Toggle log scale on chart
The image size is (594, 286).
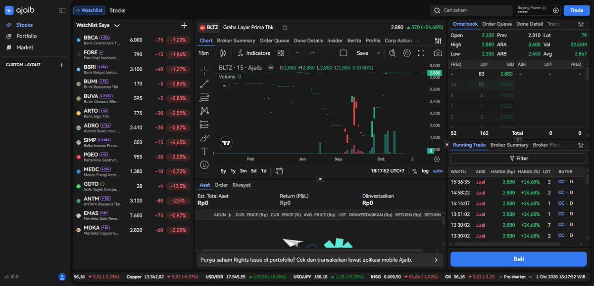(425, 171)
